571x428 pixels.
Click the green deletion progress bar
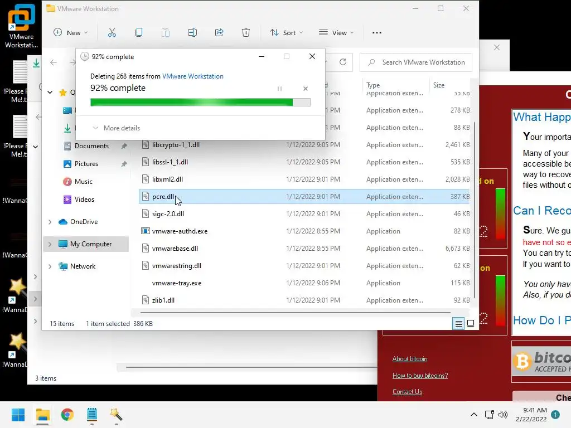200,103
